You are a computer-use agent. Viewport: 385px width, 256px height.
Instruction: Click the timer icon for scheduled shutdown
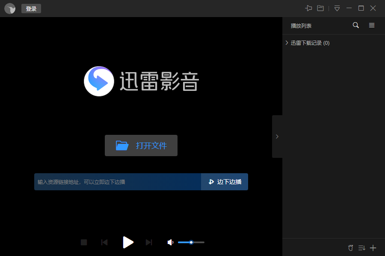coord(350,247)
